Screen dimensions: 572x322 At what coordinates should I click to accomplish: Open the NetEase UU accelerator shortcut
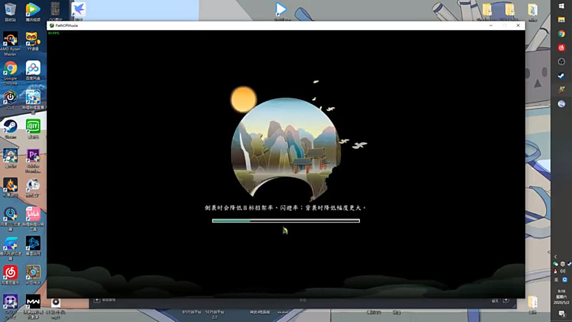(x=10, y=218)
